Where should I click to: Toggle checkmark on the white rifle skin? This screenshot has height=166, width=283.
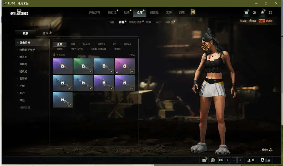coord(70,105)
